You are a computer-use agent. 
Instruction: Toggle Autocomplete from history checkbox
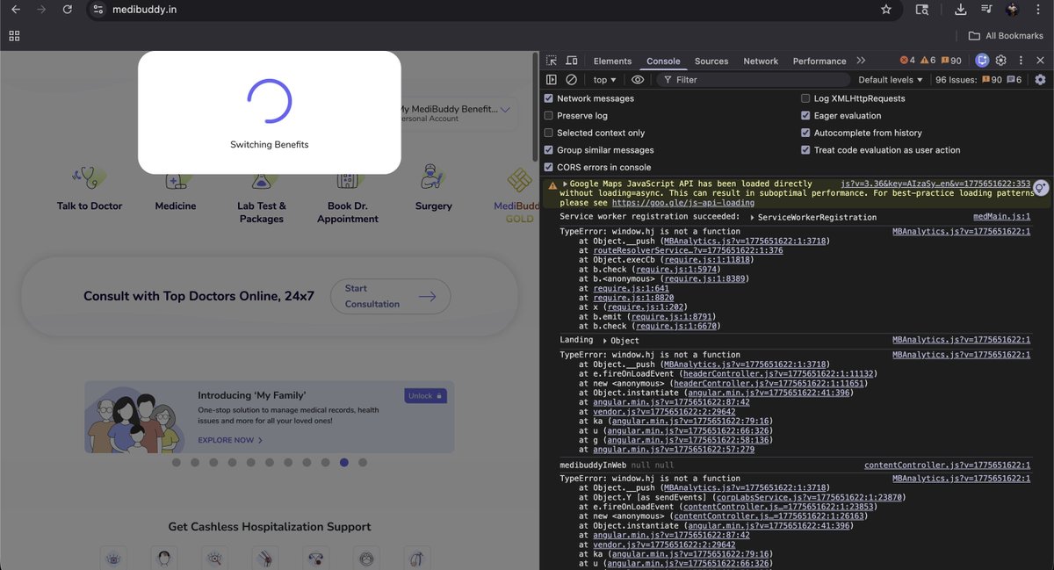pyautogui.click(x=805, y=133)
